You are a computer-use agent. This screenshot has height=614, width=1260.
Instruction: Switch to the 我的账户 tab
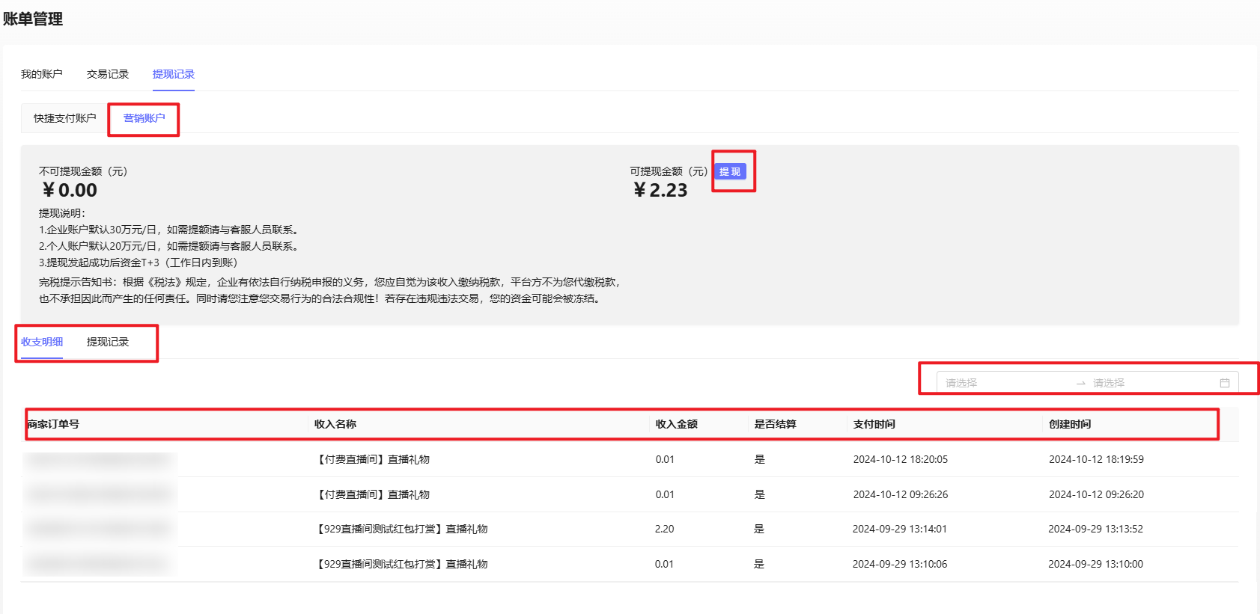coord(42,74)
